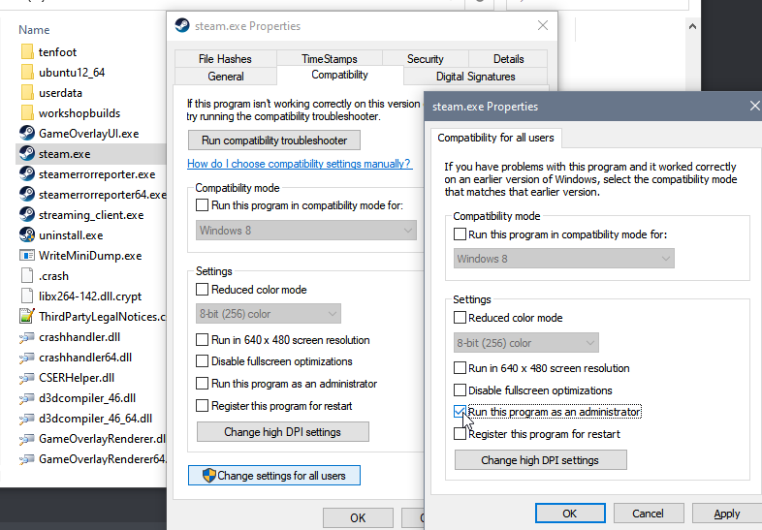Switch to the Details tab
Image resolution: width=762 pixels, height=530 pixels.
click(x=508, y=59)
